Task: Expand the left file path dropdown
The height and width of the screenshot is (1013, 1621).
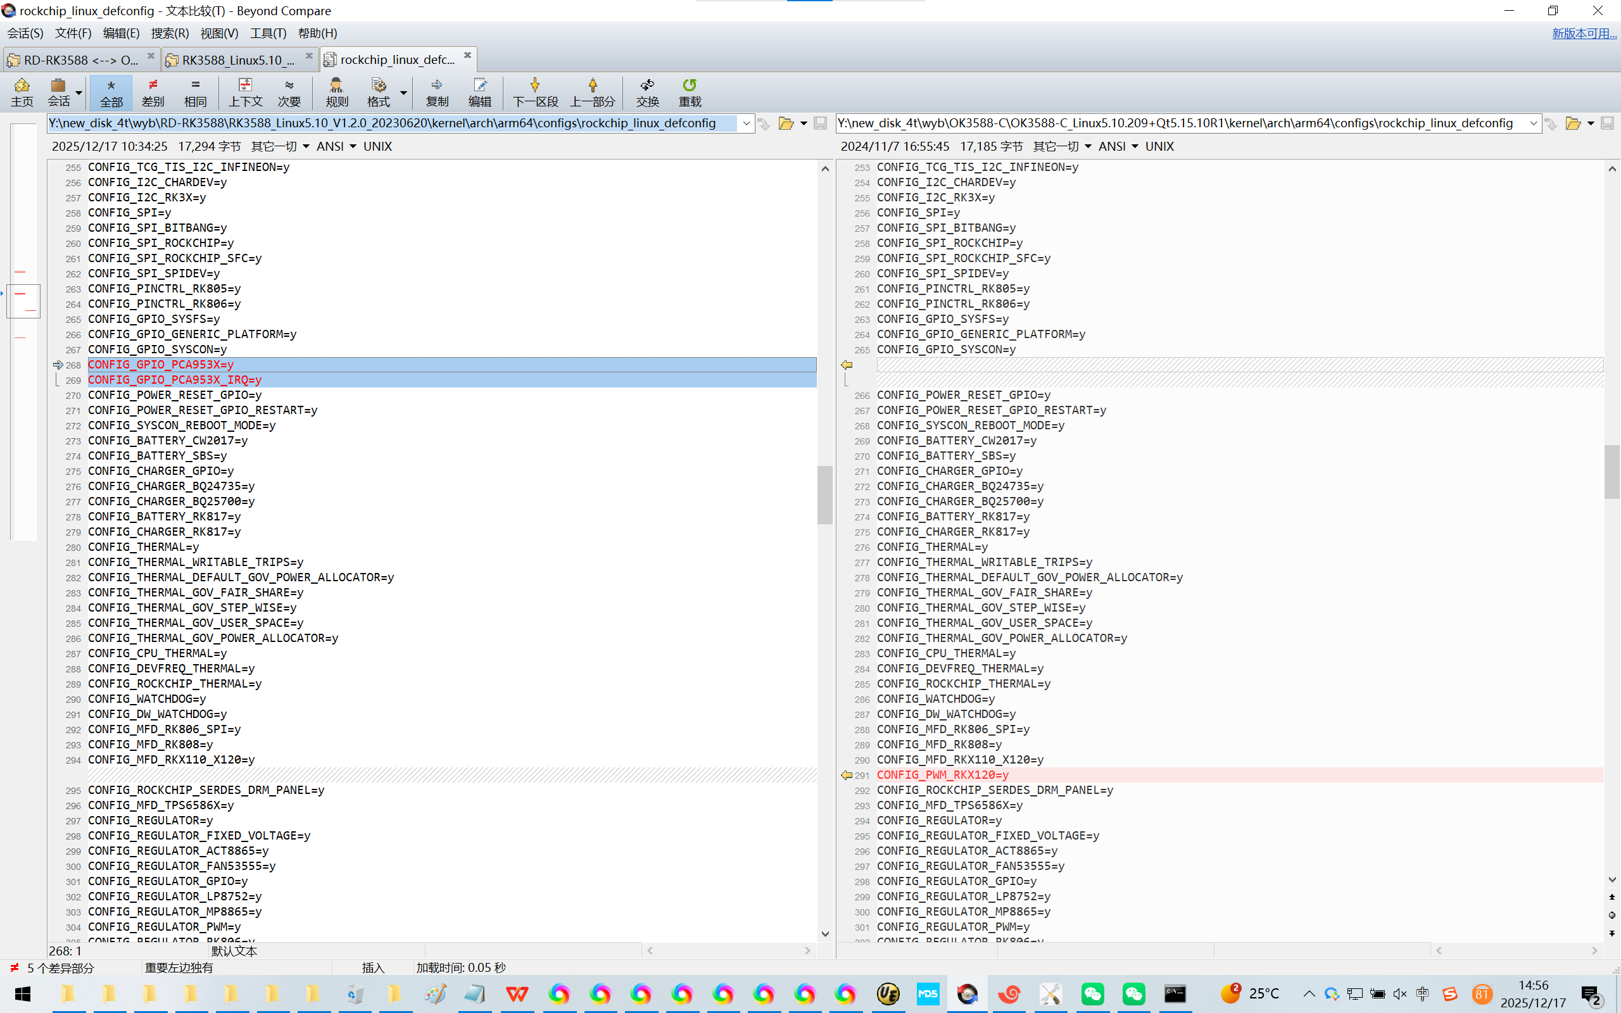Action: point(746,123)
